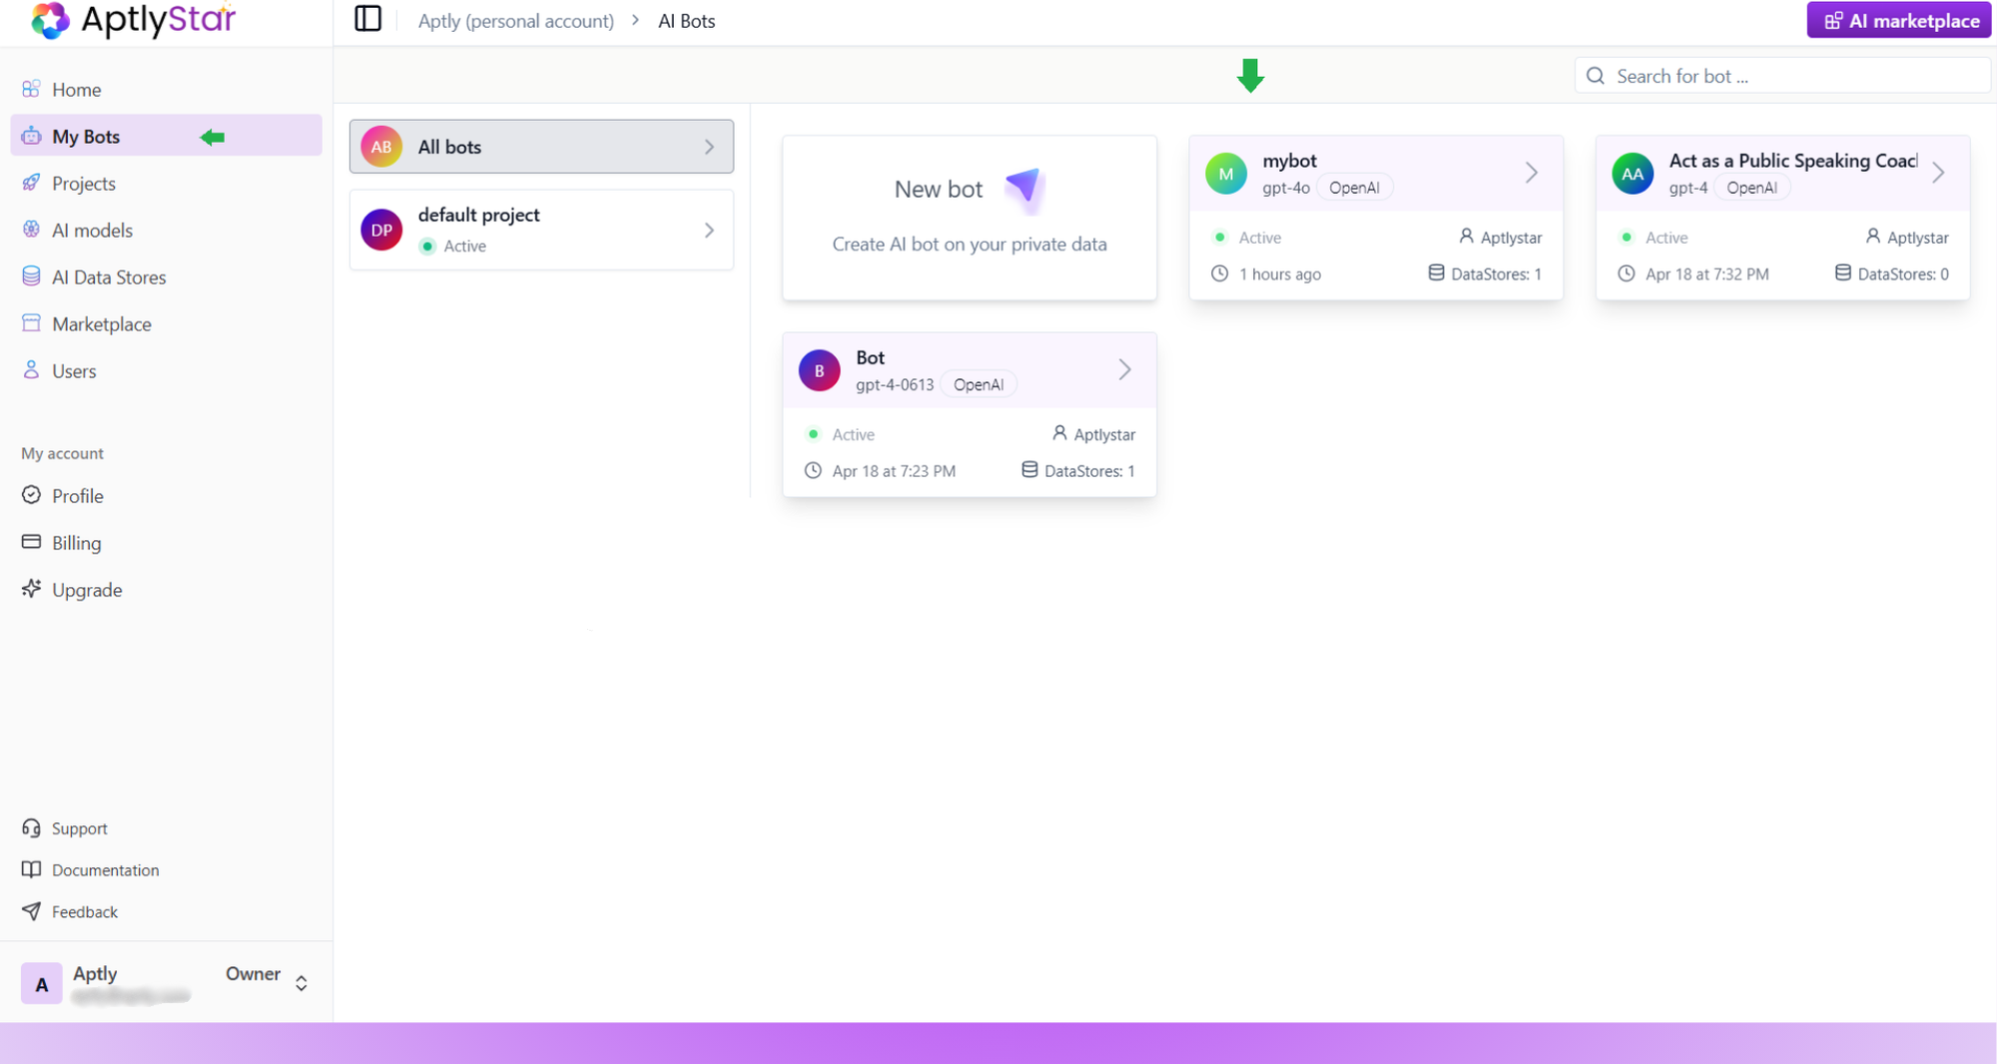Expand default project chevron

[x=709, y=231]
